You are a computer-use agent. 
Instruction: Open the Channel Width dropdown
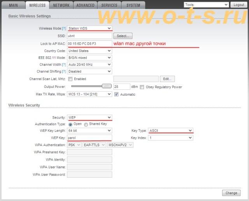tap(89, 65)
